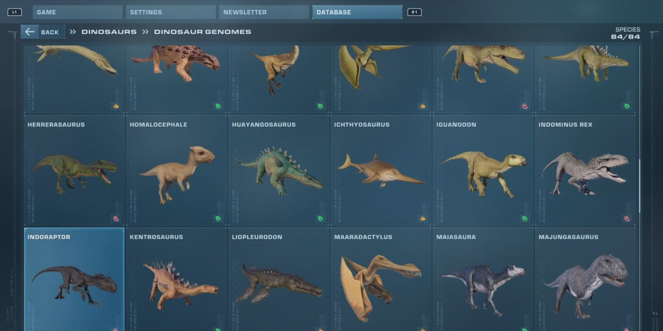This screenshot has height=331, width=663.
Task: Click carnivore meat icon on Indominus Rex card
Action: coord(627,218)
